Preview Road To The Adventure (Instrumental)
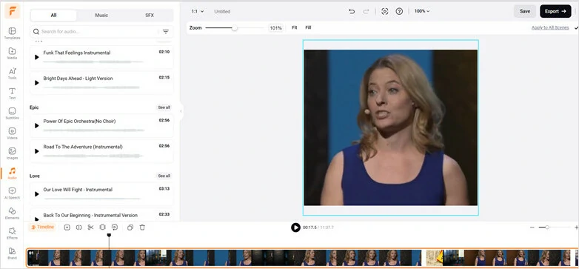This screenshot has width=579, height=269. click(x=36, y=151)
